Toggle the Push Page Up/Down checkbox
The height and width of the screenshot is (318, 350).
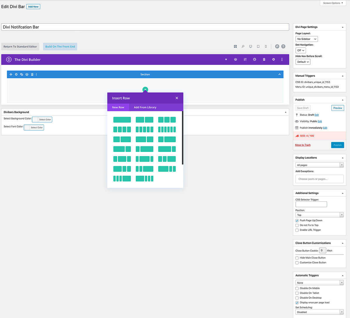pos(297,221)
